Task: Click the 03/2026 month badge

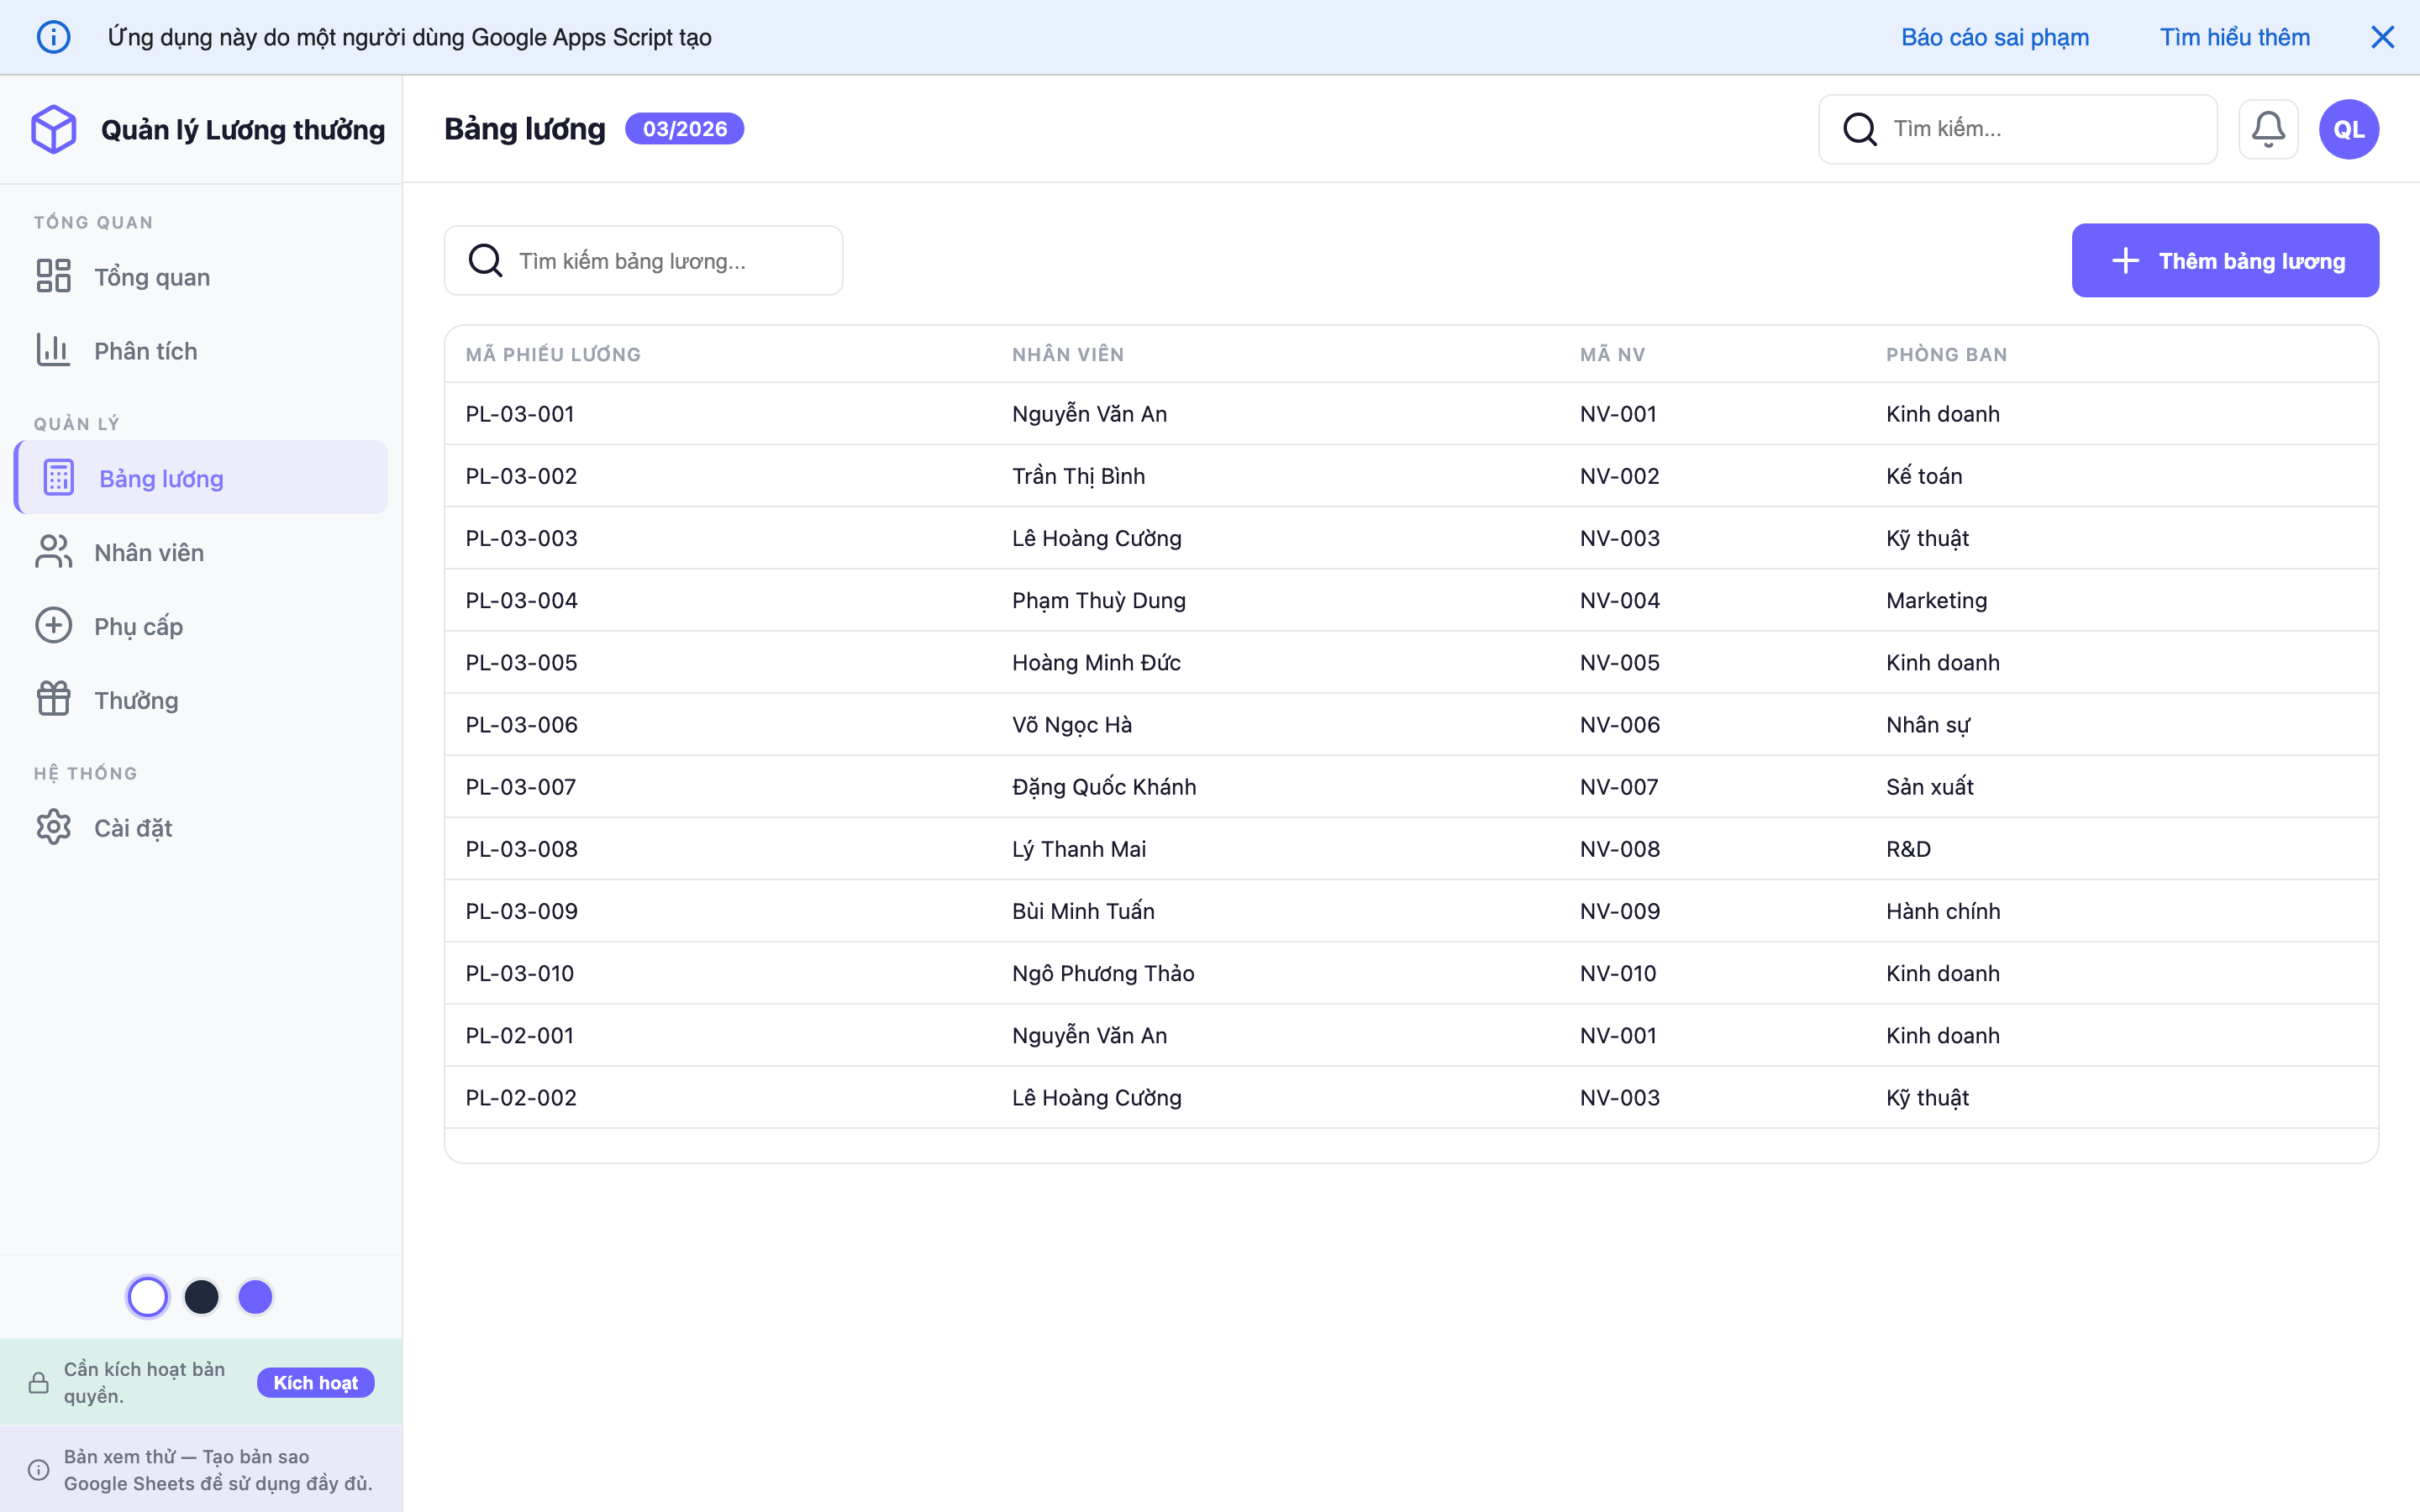Action: pyautogui.click(x=684, y=128)
